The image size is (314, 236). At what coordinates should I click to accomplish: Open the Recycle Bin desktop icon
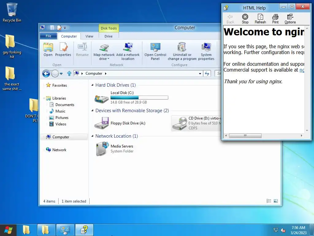[12, 12]
